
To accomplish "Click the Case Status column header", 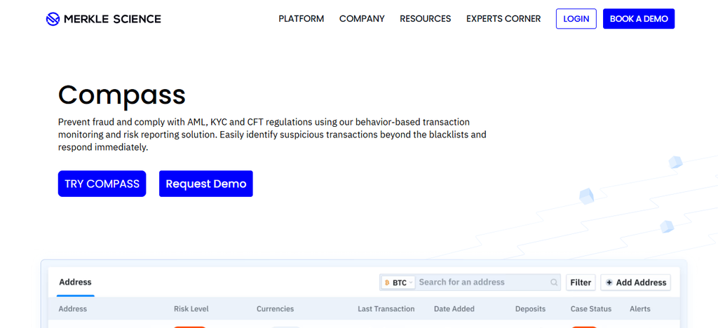I will tap(590, 309).
